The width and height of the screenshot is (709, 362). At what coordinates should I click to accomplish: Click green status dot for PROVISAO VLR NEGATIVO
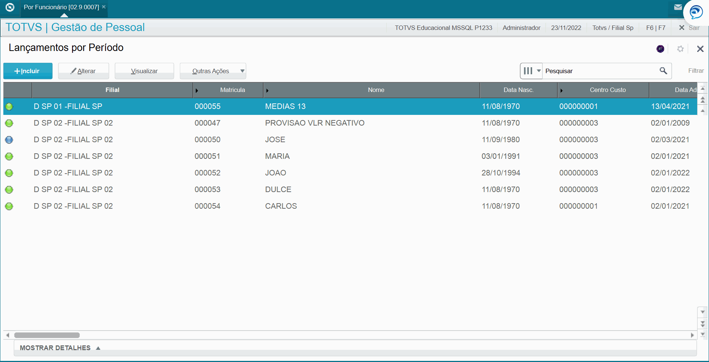(9, 123)
